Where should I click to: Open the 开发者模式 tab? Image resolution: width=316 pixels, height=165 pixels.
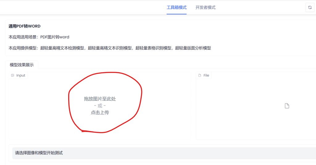pyautogui.click(x=206, y=7)
